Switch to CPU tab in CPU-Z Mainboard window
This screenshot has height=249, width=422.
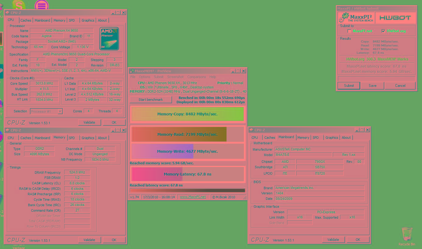[255, 138]
